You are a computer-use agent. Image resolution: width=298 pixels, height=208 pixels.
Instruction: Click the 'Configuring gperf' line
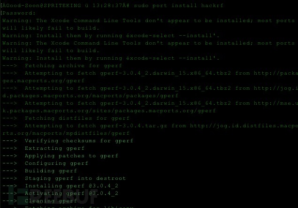point(45,163)
